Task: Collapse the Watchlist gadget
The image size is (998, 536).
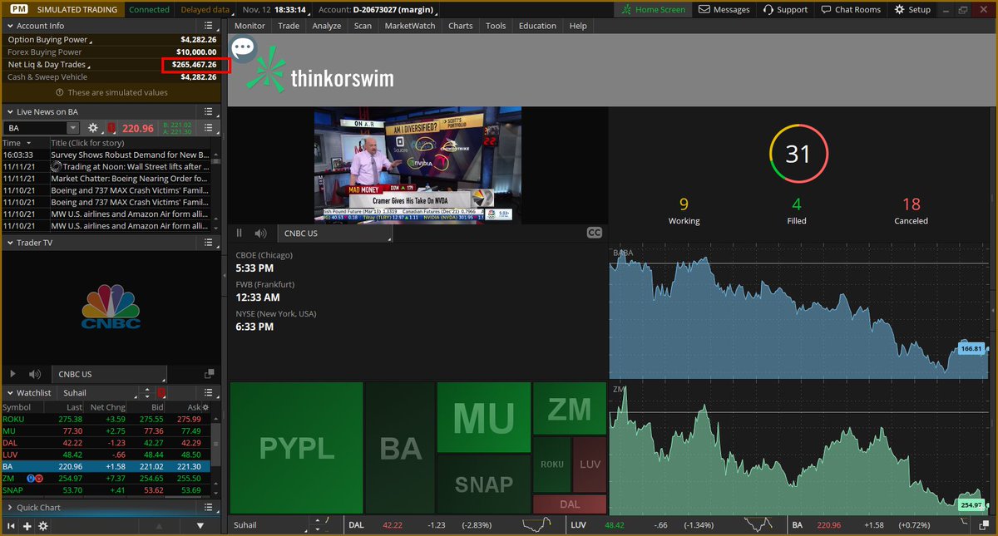Action: [9, 392]
